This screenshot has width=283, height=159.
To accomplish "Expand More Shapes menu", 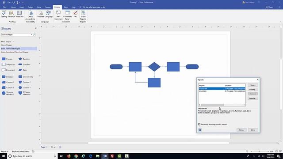I will [8, 42].
